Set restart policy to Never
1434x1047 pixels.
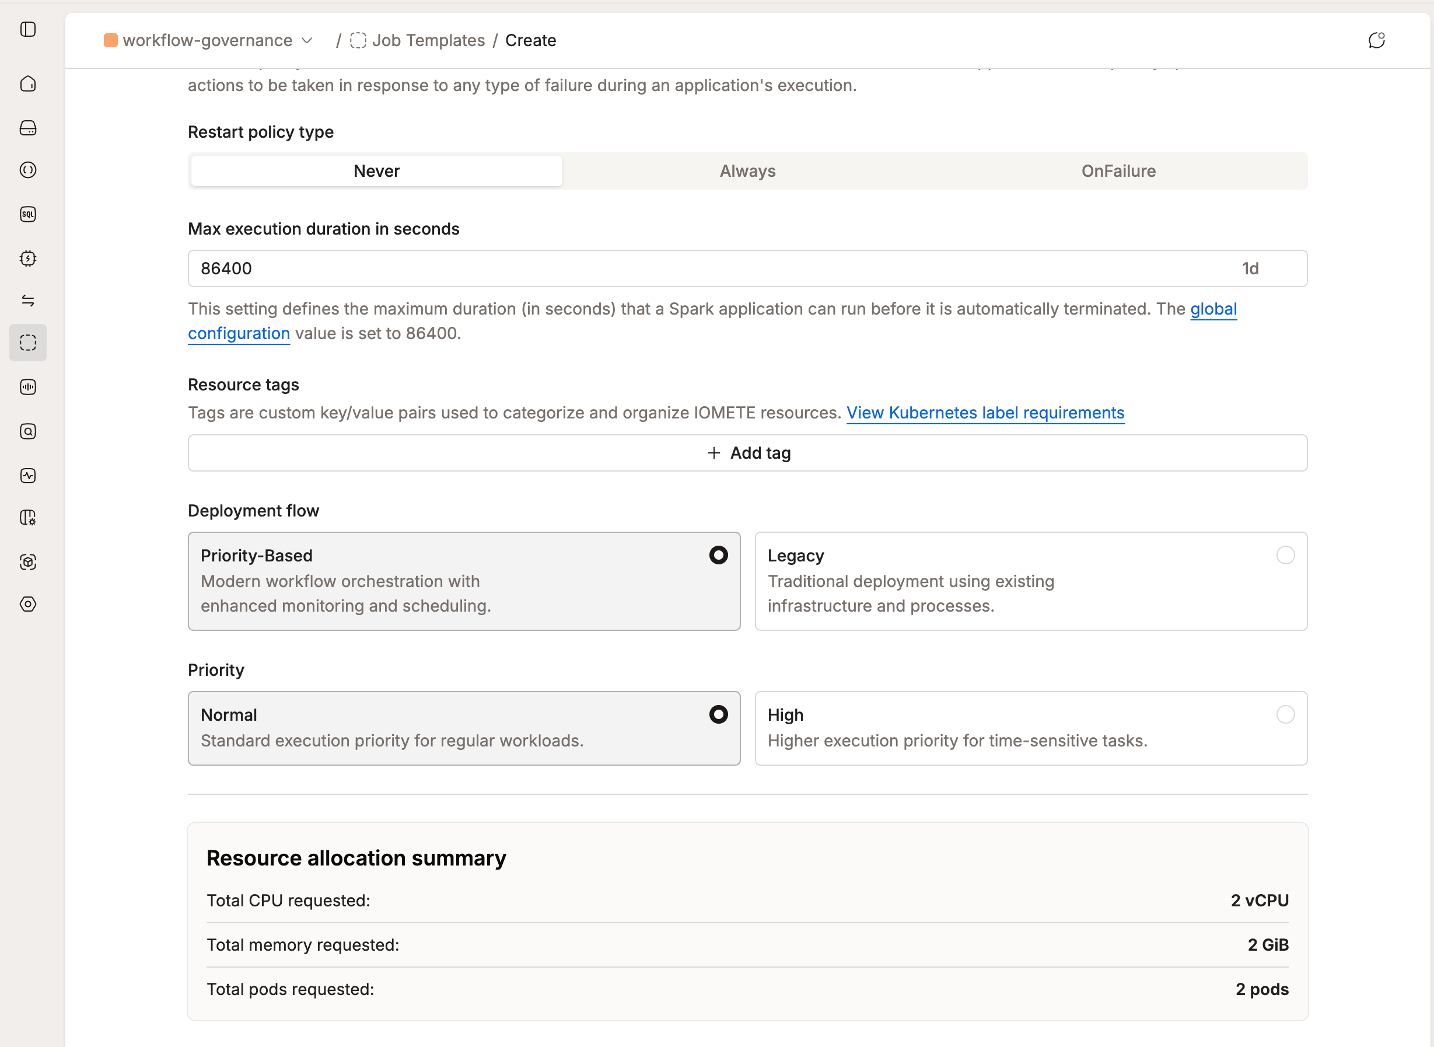(377, 171)
